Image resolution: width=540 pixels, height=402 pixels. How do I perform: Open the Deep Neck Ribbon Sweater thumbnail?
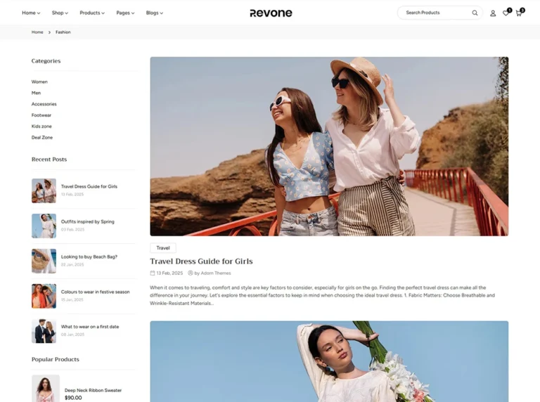coord(46,389)
